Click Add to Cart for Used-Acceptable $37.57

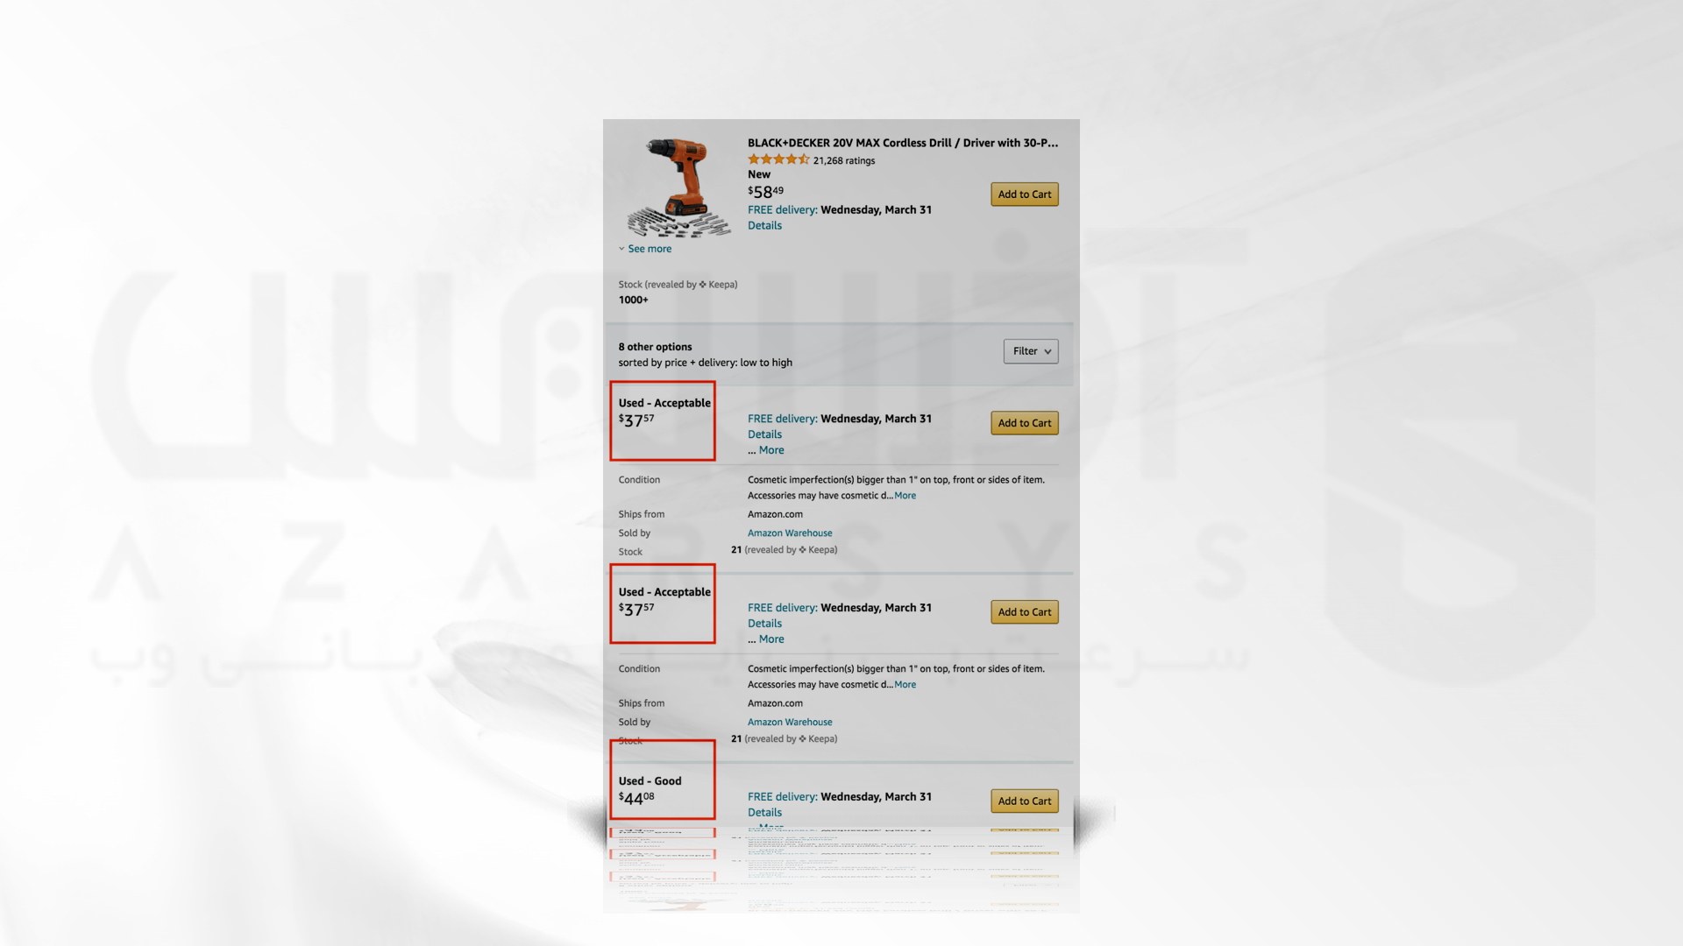click(x=1024, y=421)
